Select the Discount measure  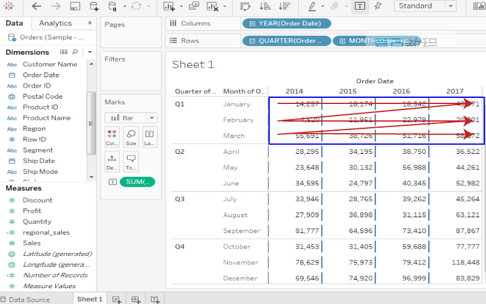(x=38, y=200)
